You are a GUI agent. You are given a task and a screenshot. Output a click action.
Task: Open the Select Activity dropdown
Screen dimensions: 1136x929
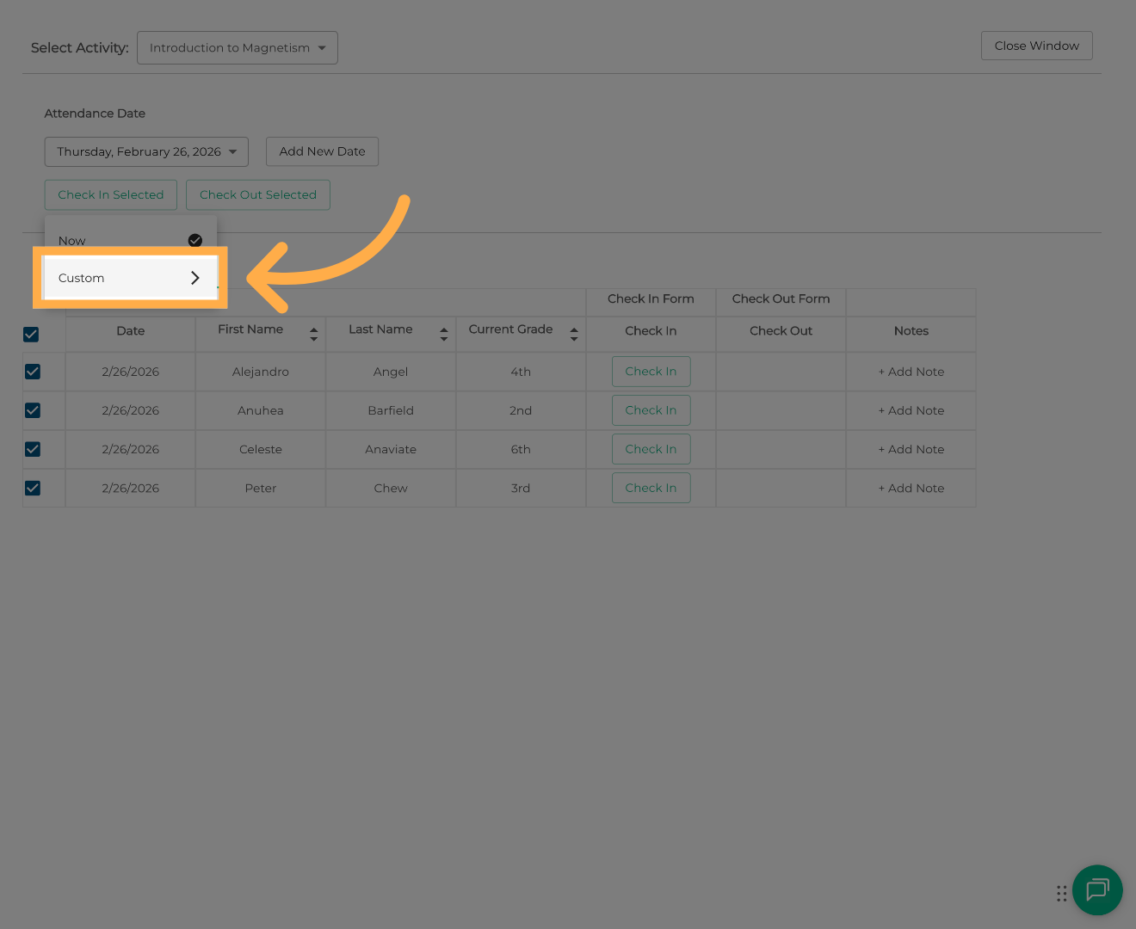[x=237, y=47]
